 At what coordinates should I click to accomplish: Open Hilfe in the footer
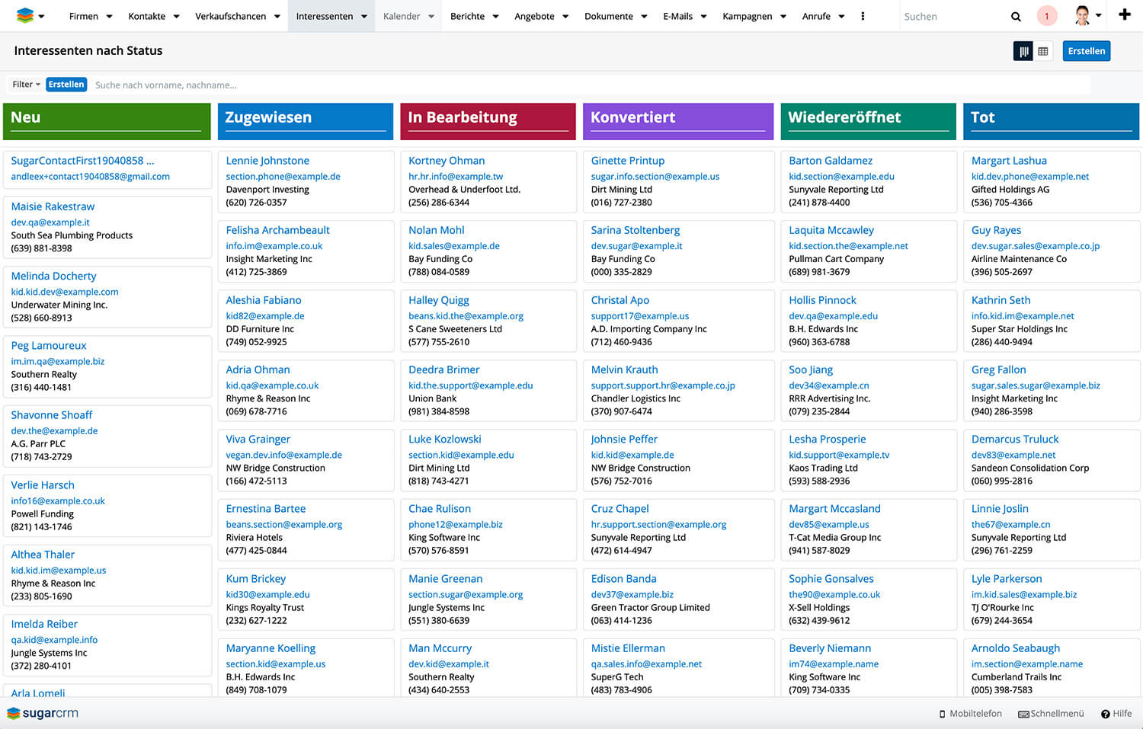pyautogui.click(x=1116, y=714)
